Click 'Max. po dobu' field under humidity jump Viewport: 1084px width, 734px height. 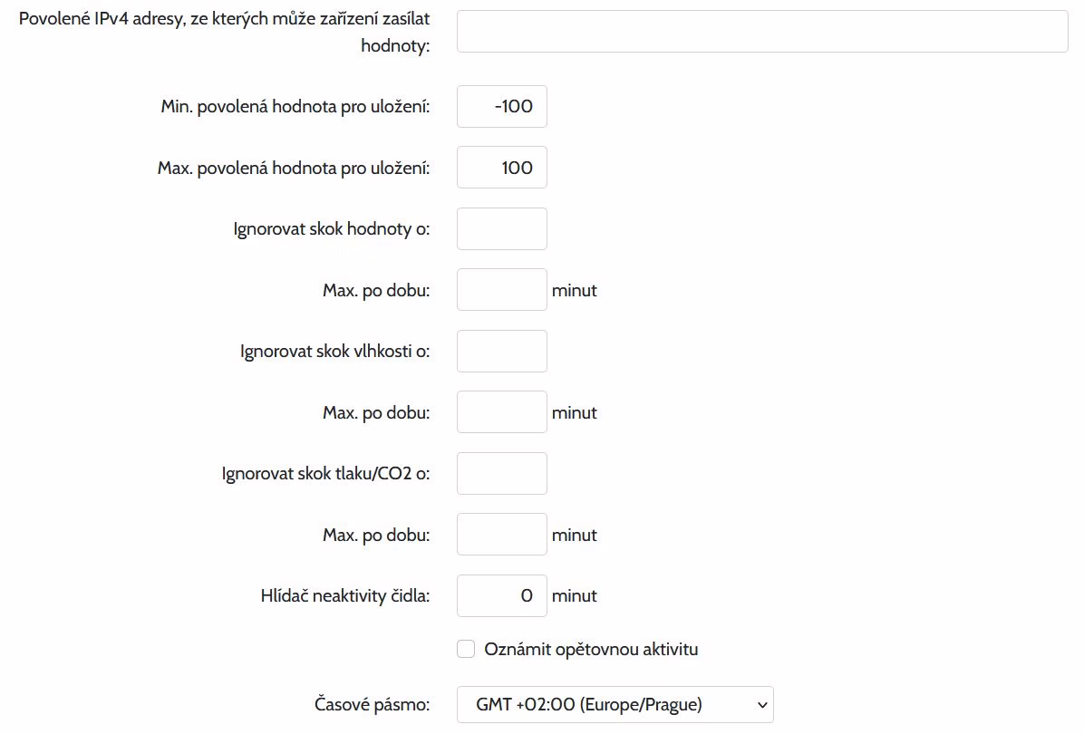(x=502, y=412)
